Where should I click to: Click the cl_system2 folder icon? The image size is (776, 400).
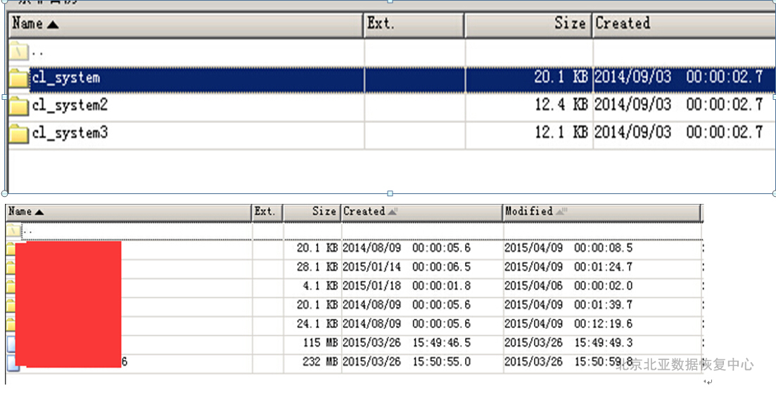[x=19, y=106]
